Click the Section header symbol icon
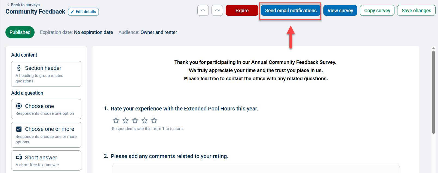This screenshot has width=438, height=173. coord(19,68)
